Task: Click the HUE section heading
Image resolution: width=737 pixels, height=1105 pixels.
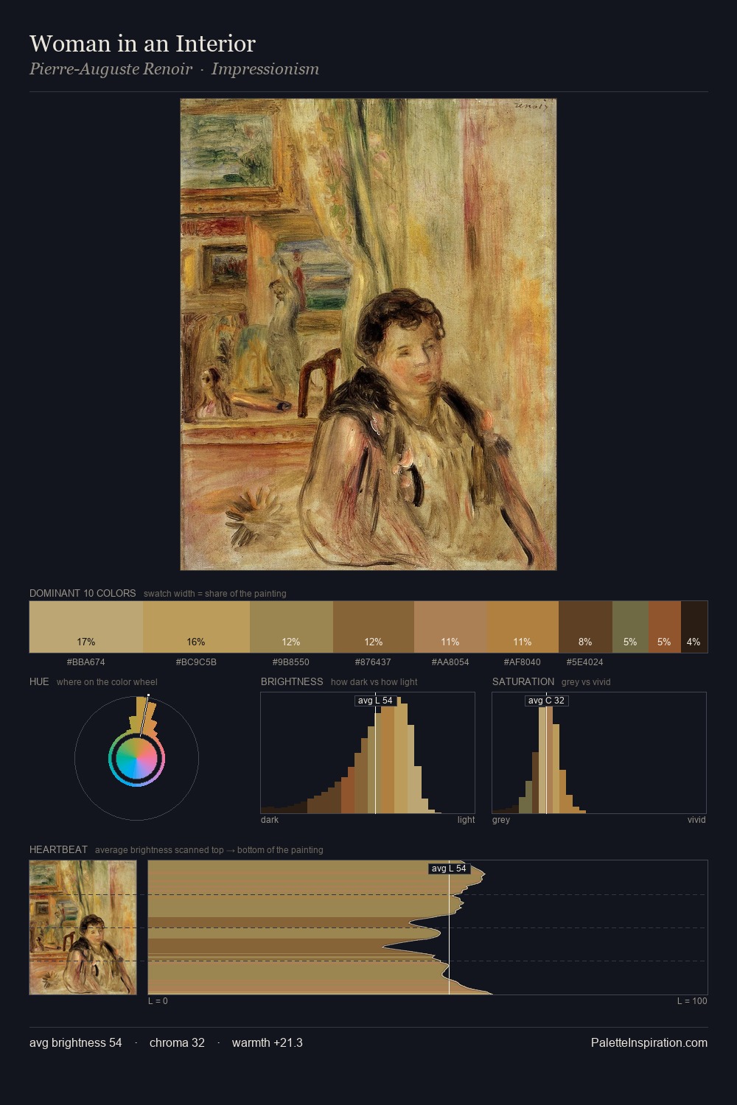Action: click(x=39, y=681)
